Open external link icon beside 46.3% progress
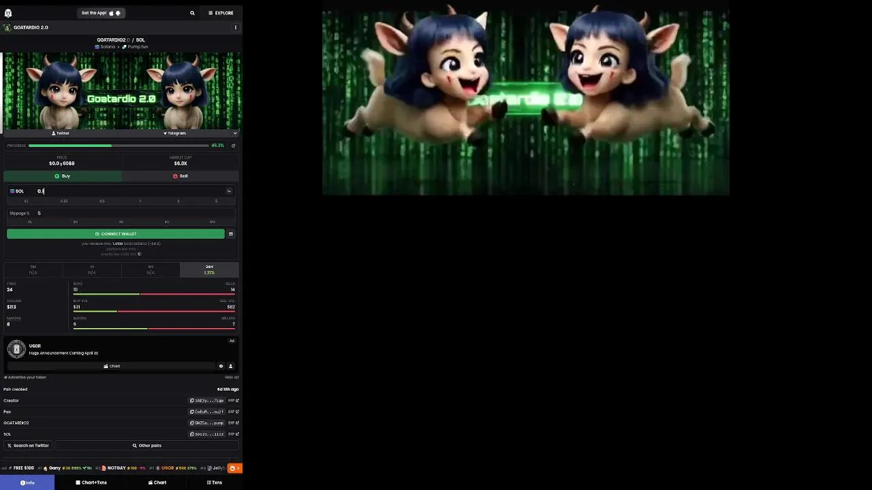The image size is (872, 490). 233,146
